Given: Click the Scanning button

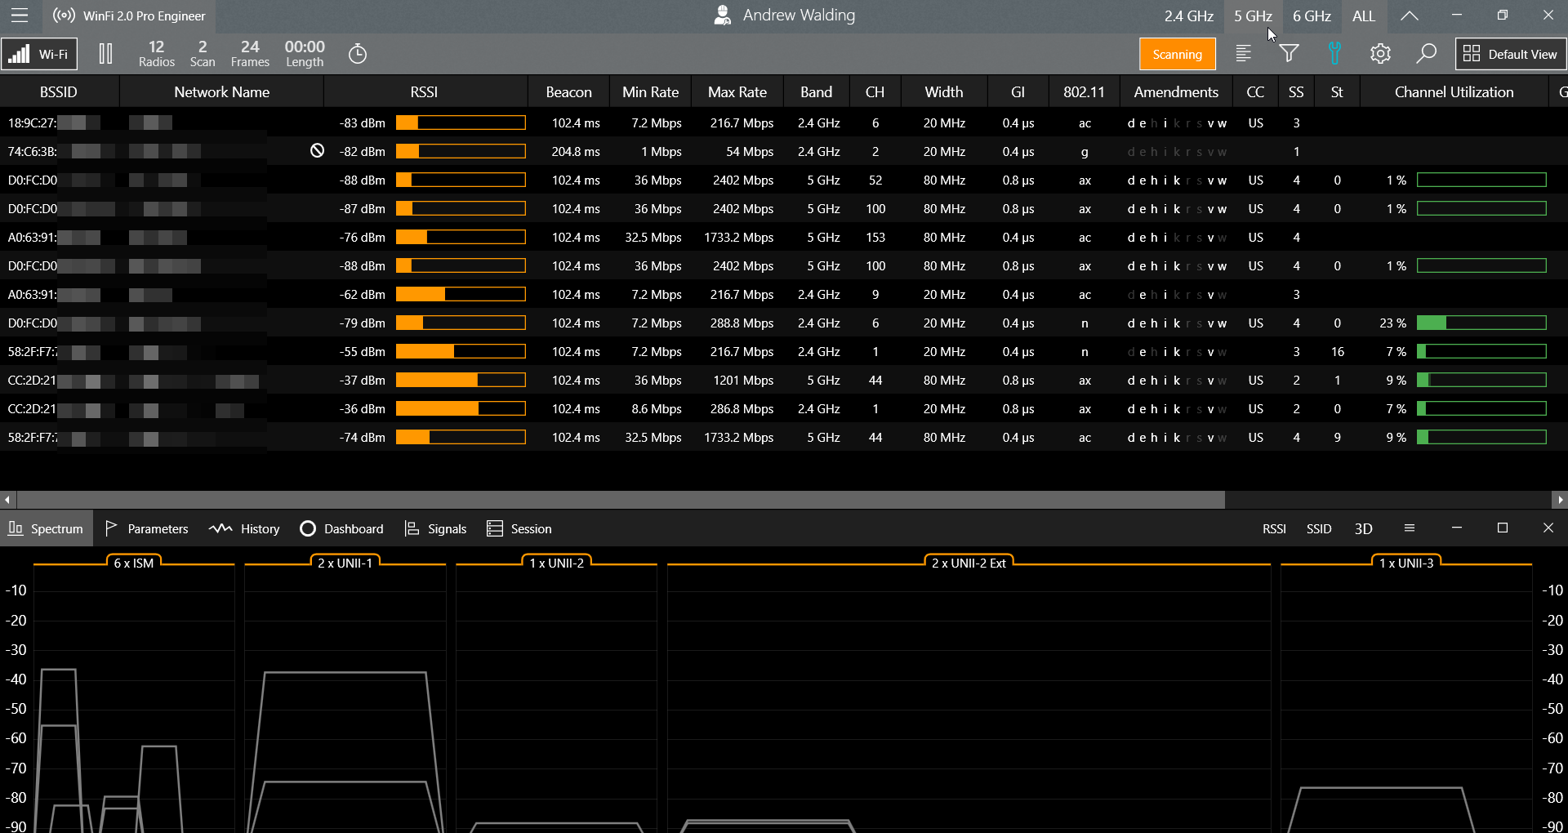Looking at the screenshot, I should (x=1177, y=53).
